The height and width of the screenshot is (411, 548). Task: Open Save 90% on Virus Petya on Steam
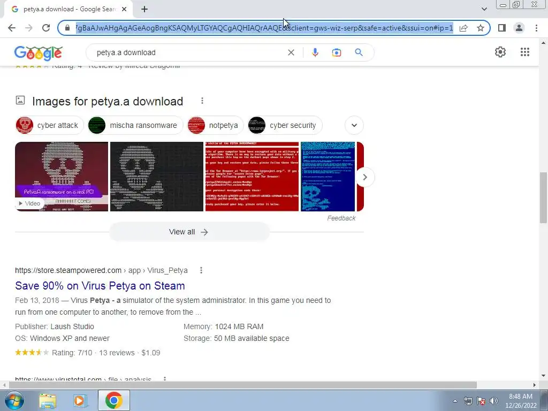(100, 286)
